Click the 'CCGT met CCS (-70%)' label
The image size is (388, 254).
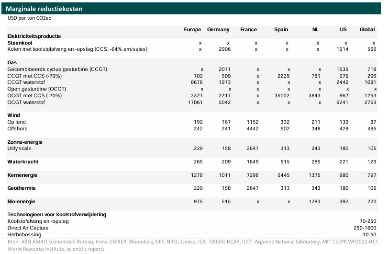point(34,76)
